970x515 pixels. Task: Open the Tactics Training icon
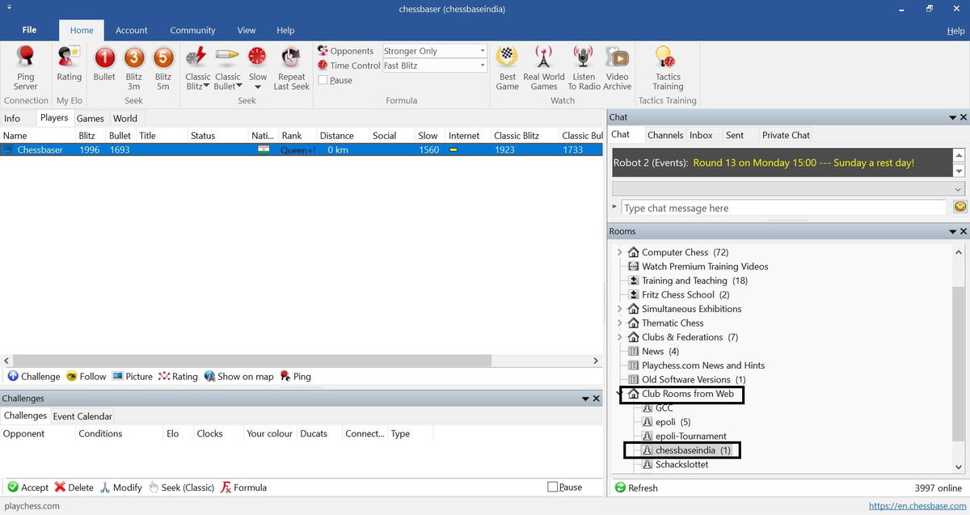(668, 60)
